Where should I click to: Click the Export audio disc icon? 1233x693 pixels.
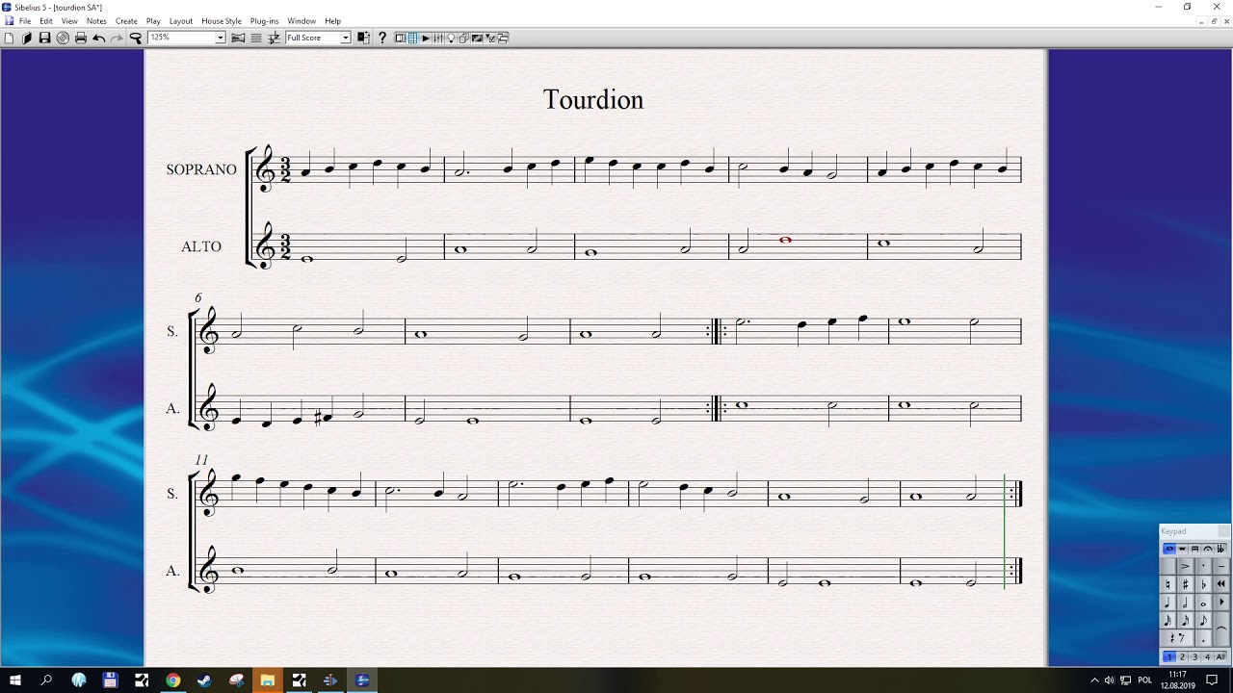point(63,38)
